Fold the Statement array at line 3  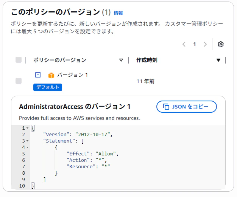[27, 141]
